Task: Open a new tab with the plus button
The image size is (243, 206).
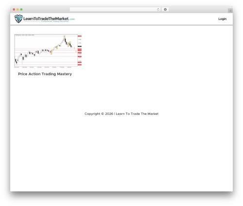Action: [x=230, y=11]
